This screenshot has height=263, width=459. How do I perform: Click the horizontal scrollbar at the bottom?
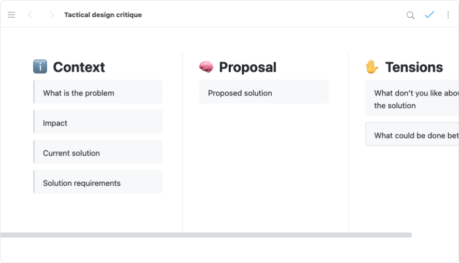tap(206, 235)
